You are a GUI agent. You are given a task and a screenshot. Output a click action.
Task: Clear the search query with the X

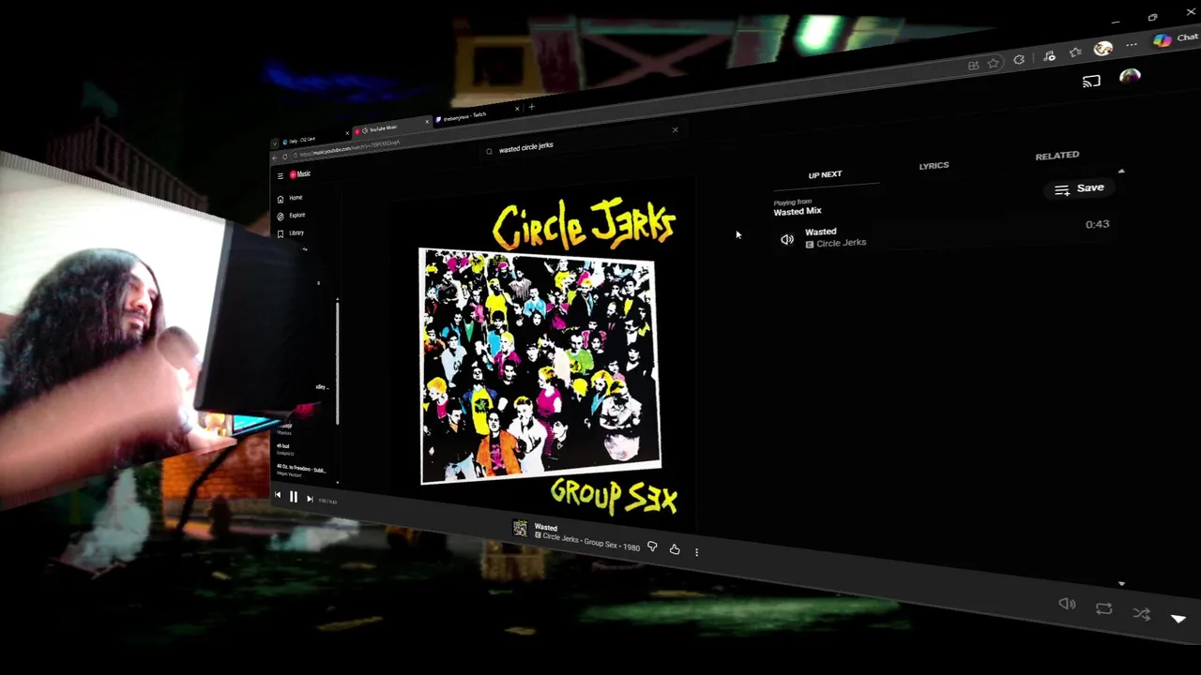pos(675,130)
